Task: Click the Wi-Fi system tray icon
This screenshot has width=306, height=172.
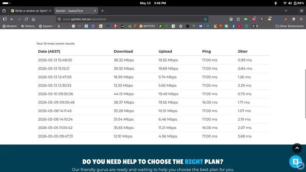Action: [x=285, y=3]
